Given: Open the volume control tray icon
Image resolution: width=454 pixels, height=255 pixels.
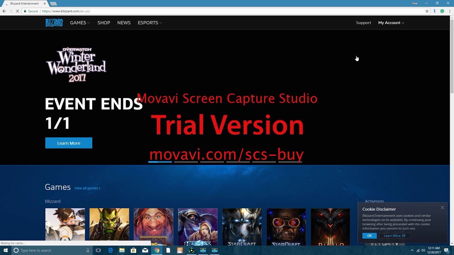Looking at the screenshot, I should point(423,250).
